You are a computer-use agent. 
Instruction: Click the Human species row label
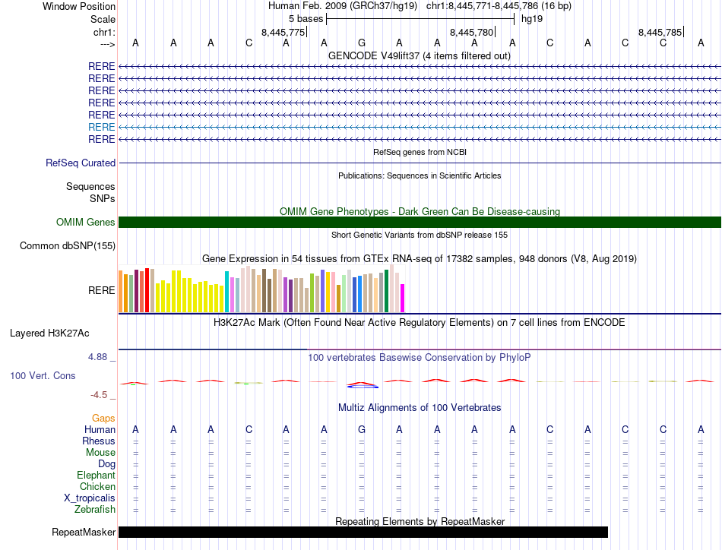pyautogui.click(x=100, y=429)
